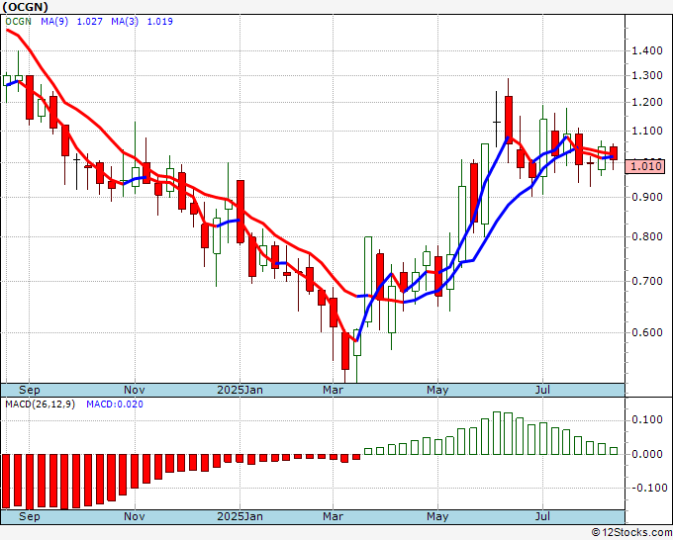Click the second MA(3) legend label
The image size is (673, 540).
tap(125, 21)
